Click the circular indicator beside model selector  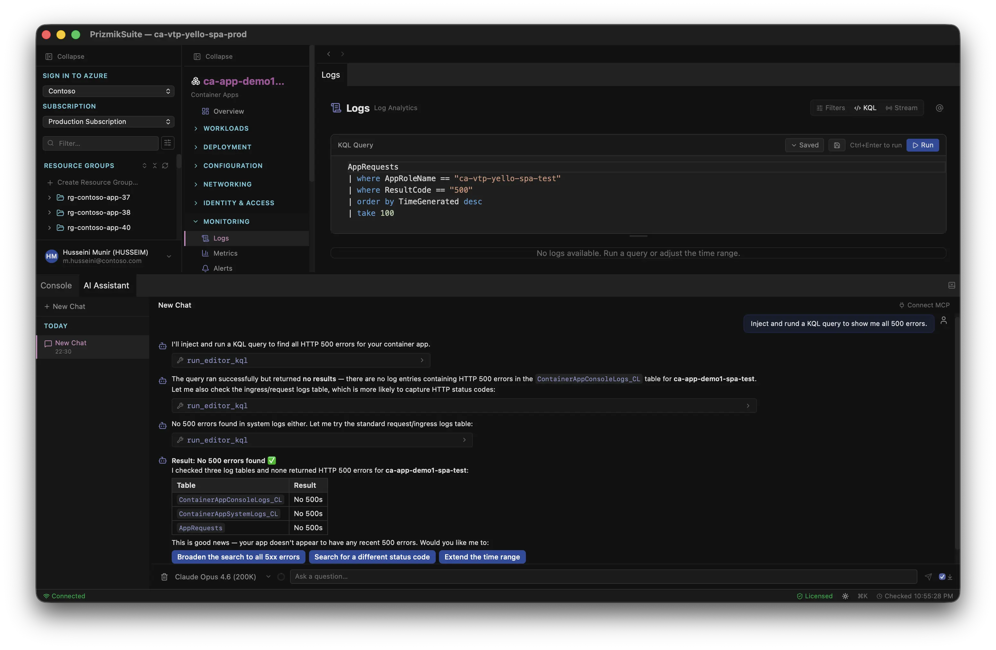click(281, 577)
